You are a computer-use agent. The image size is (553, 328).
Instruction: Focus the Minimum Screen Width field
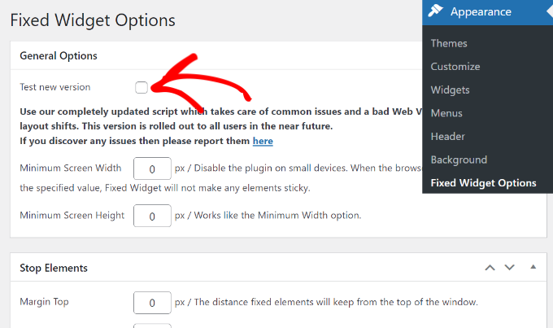152,169
